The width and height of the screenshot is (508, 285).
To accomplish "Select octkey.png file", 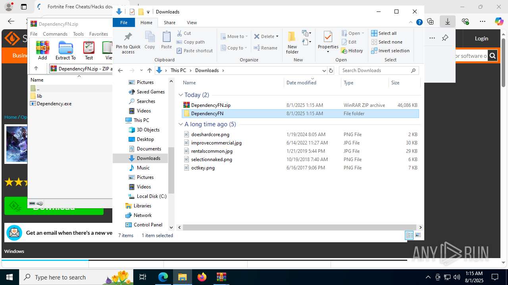I will (x=203, y=168).
